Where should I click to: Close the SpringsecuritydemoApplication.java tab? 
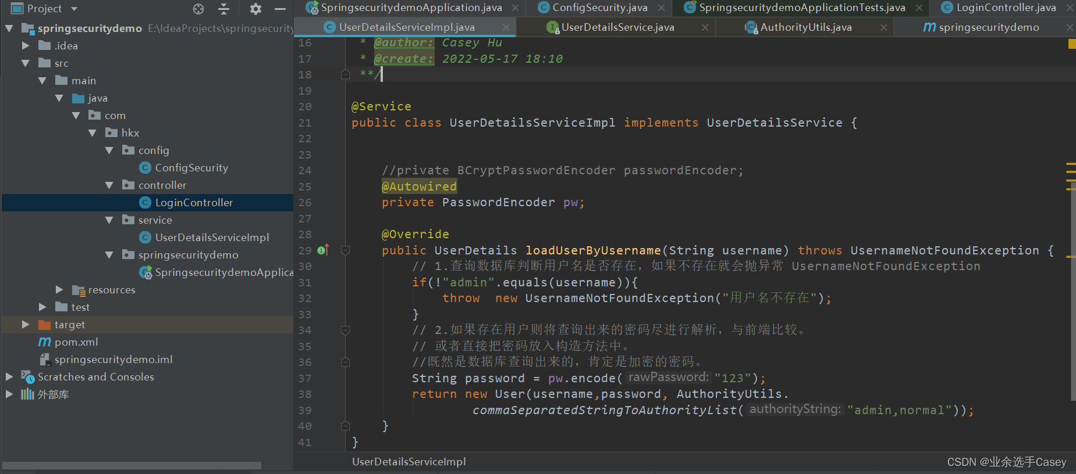tap(515, 8)
